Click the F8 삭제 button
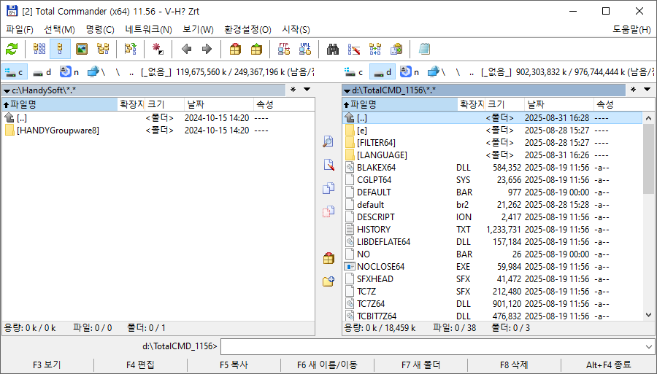This screenshot has height=374, width=657. pos(514,365)
